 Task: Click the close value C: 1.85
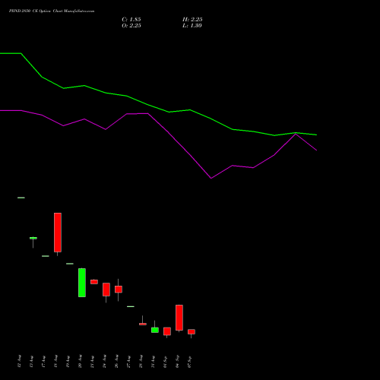tap(131, 20)
